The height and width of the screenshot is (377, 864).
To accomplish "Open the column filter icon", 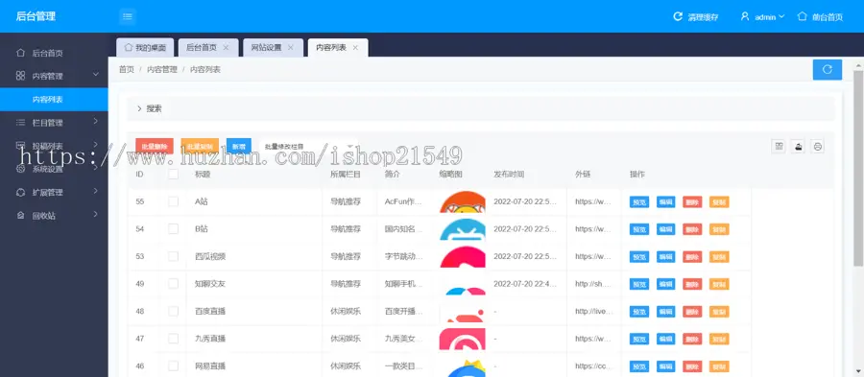I will (x=779, y=146).
